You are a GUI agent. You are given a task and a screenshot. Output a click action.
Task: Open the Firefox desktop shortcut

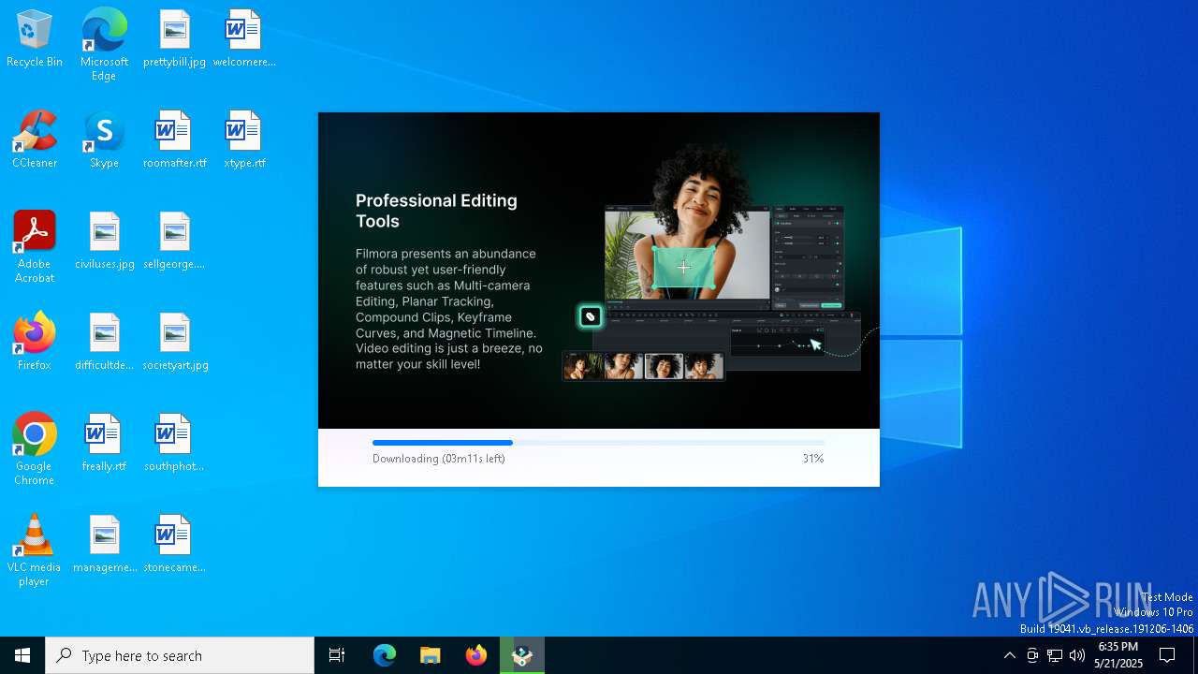pos(35,343)
